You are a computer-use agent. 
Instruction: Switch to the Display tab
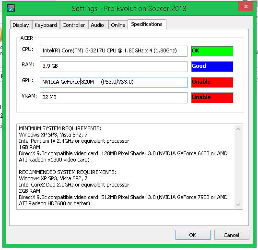21,25
